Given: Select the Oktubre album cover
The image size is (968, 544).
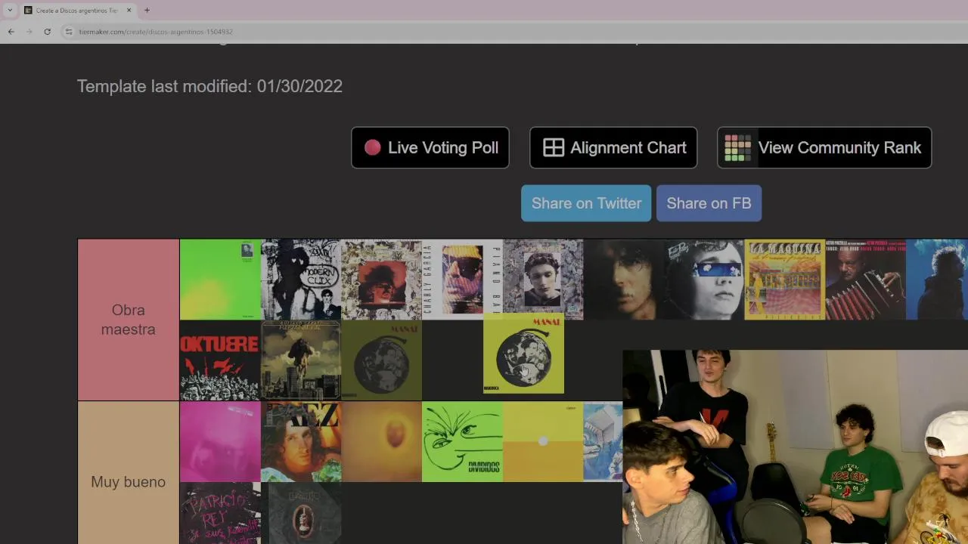Looking at the screenshot, I should [x=220, y=360].
